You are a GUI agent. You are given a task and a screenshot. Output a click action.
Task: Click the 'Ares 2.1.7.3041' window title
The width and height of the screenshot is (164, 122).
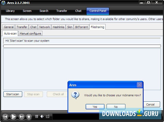coord(18,3)
